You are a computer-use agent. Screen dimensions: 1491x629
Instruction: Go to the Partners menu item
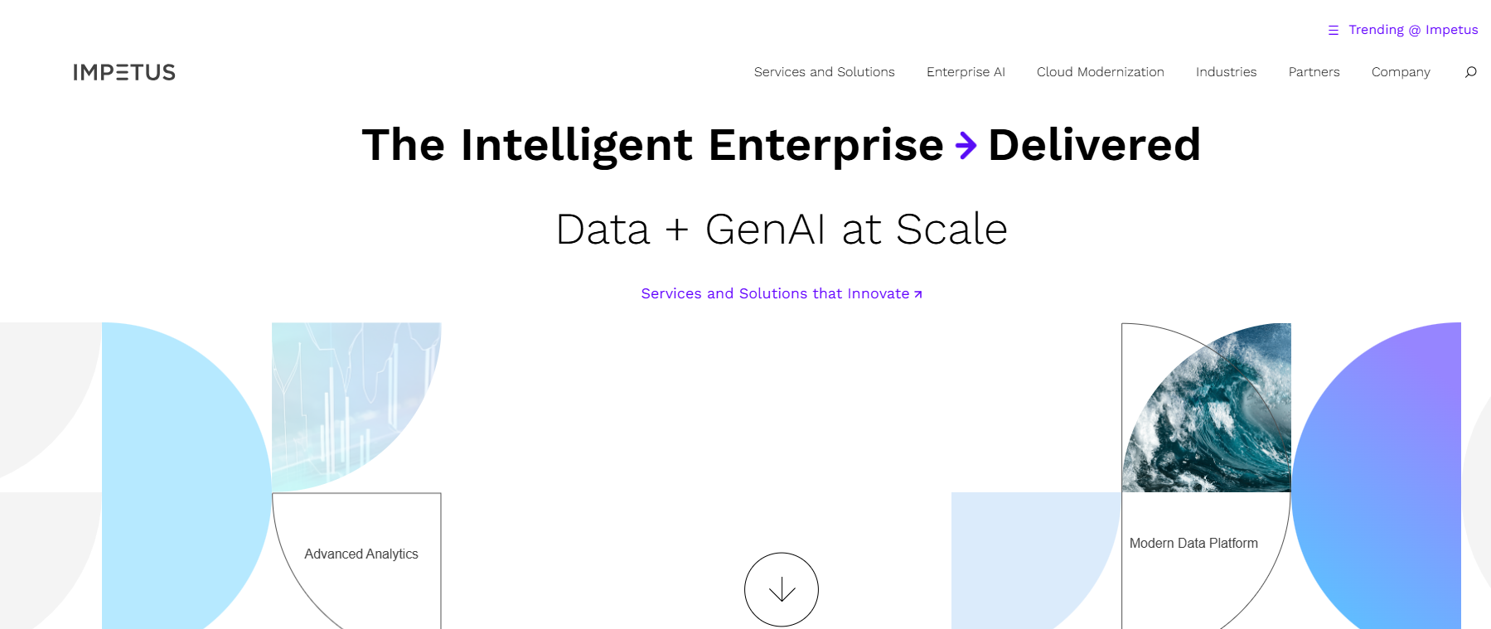click(1314, 72)
